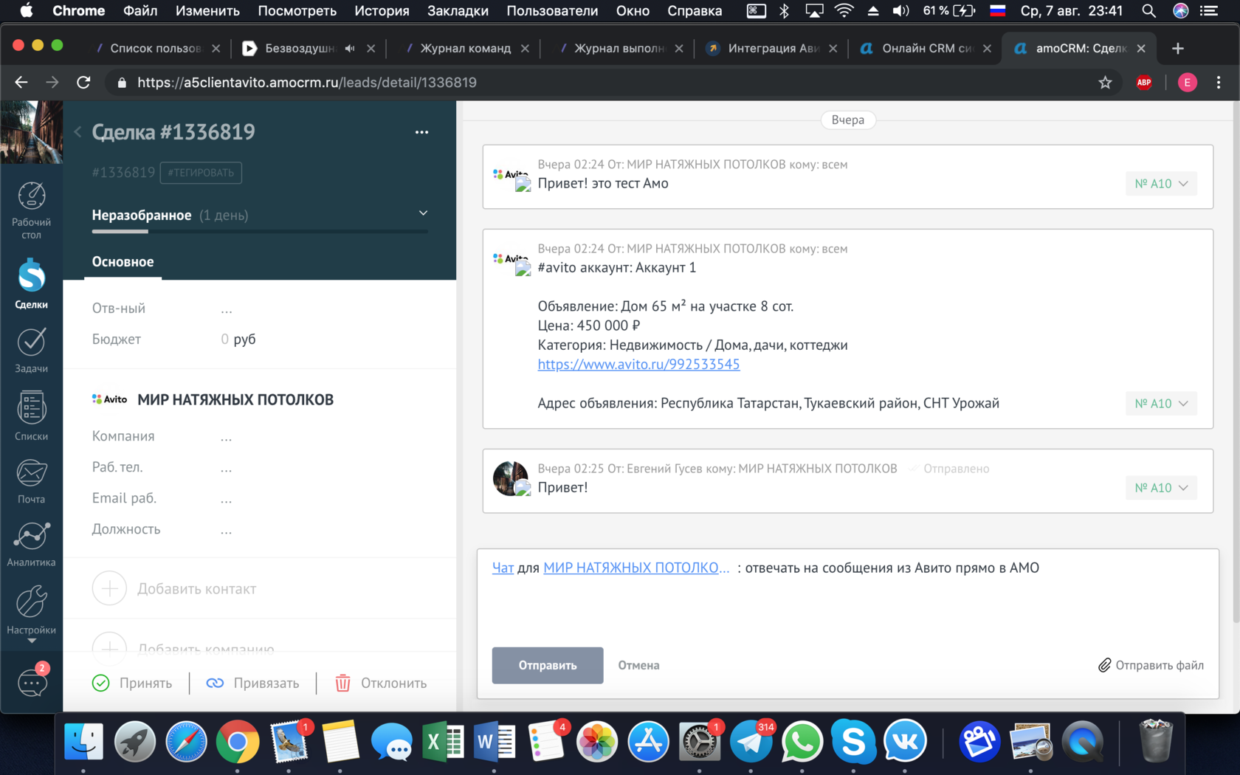Click the Компания field value

click(227, 437)
